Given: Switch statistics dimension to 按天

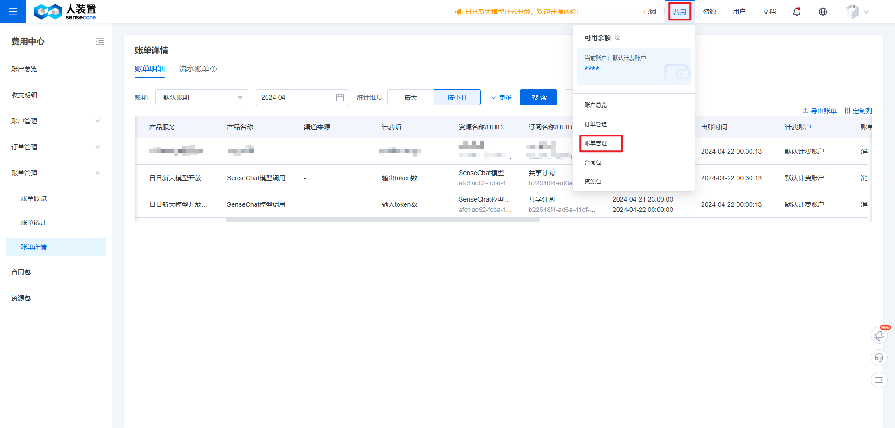Looking at the screenshot, I should pyautogui.click(x=410, y=97).
